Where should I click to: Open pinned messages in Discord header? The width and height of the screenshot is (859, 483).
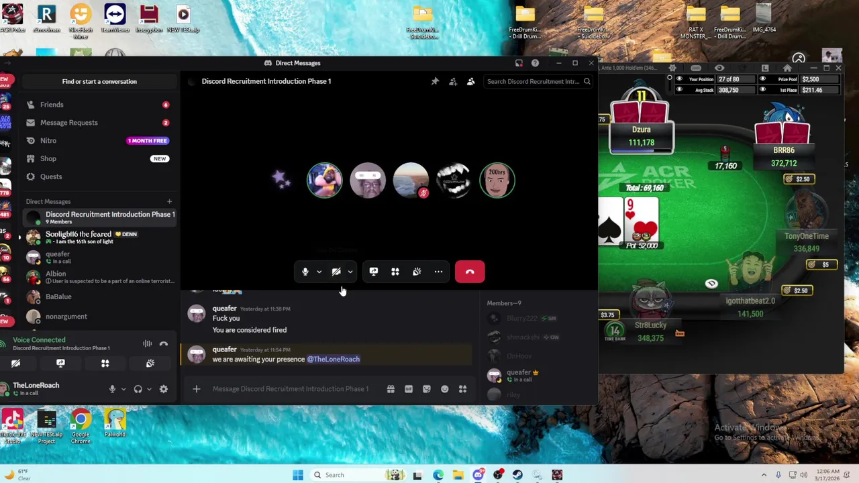click(435, 82)
